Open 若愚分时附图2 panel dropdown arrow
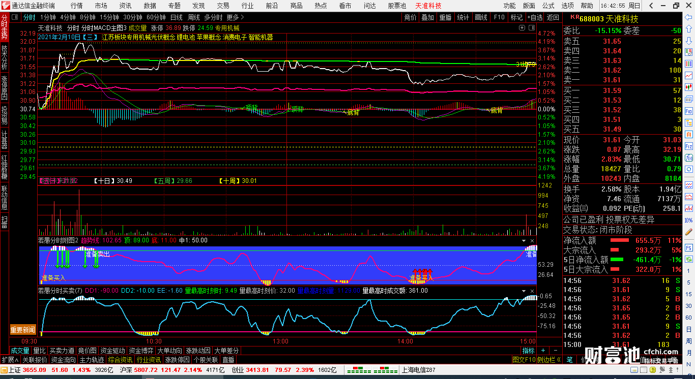This screenshot has height=379, width=695. (x=524, y=240)
